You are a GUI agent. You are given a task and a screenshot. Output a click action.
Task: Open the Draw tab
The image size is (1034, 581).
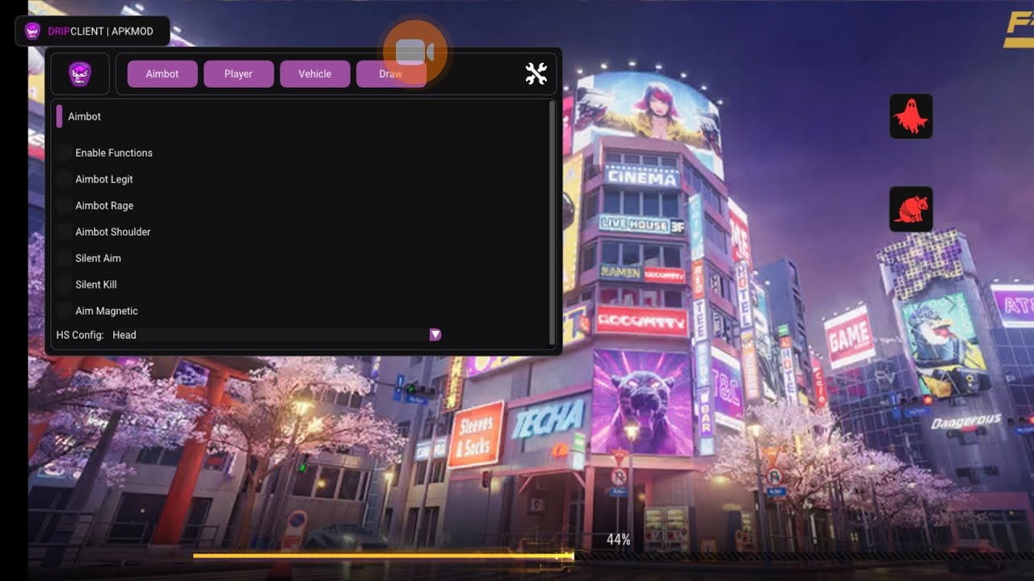click(391, 73)
